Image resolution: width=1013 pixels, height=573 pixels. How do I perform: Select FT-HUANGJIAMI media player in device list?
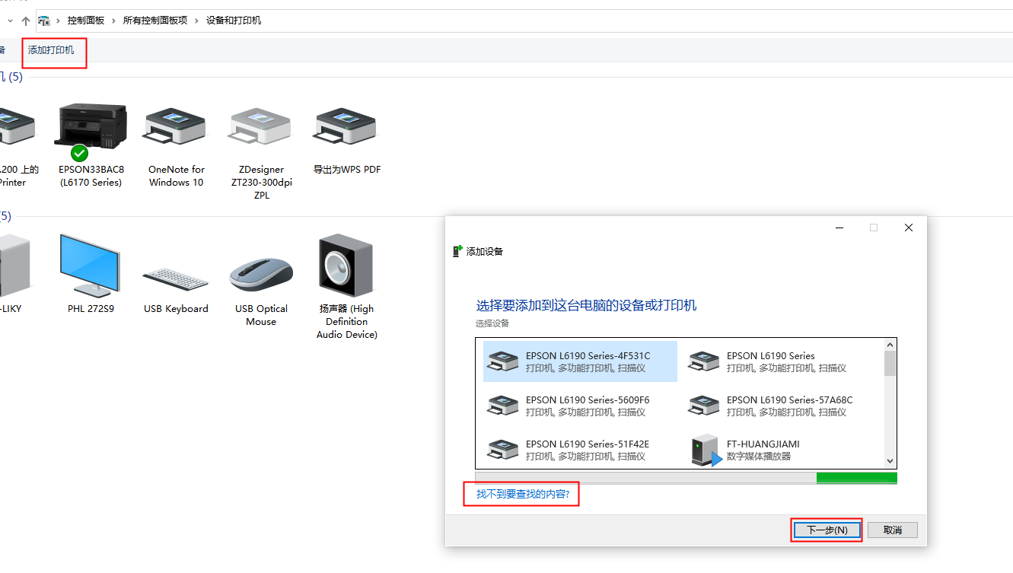[763, 450]
